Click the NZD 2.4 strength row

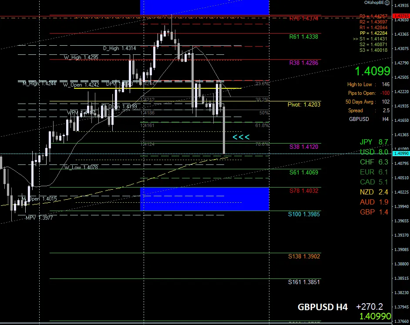(374, 192)
